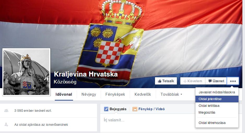The width and height of the screenshot is (245, 133).
Task: Click the photo icon beside Fénykép / Videó
Action: tap(135, 109)
